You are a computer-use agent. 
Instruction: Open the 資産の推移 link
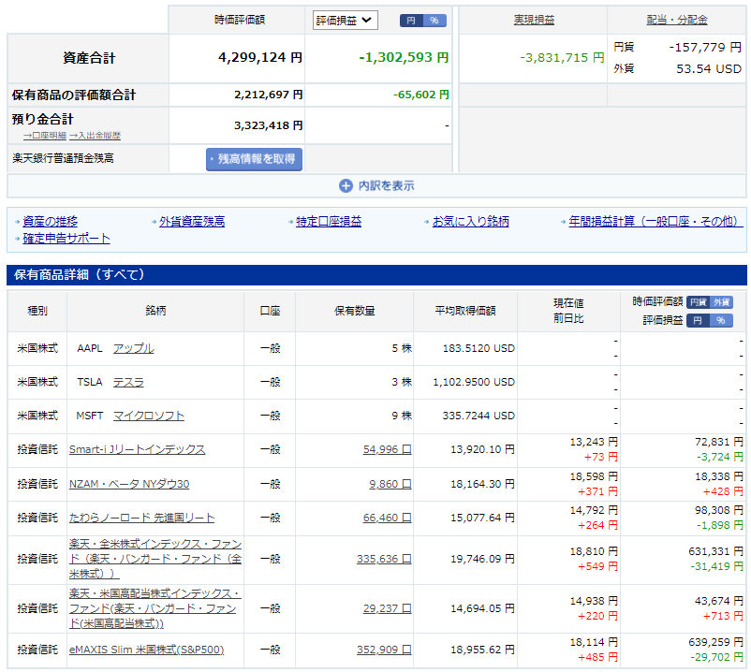[50, 222]
